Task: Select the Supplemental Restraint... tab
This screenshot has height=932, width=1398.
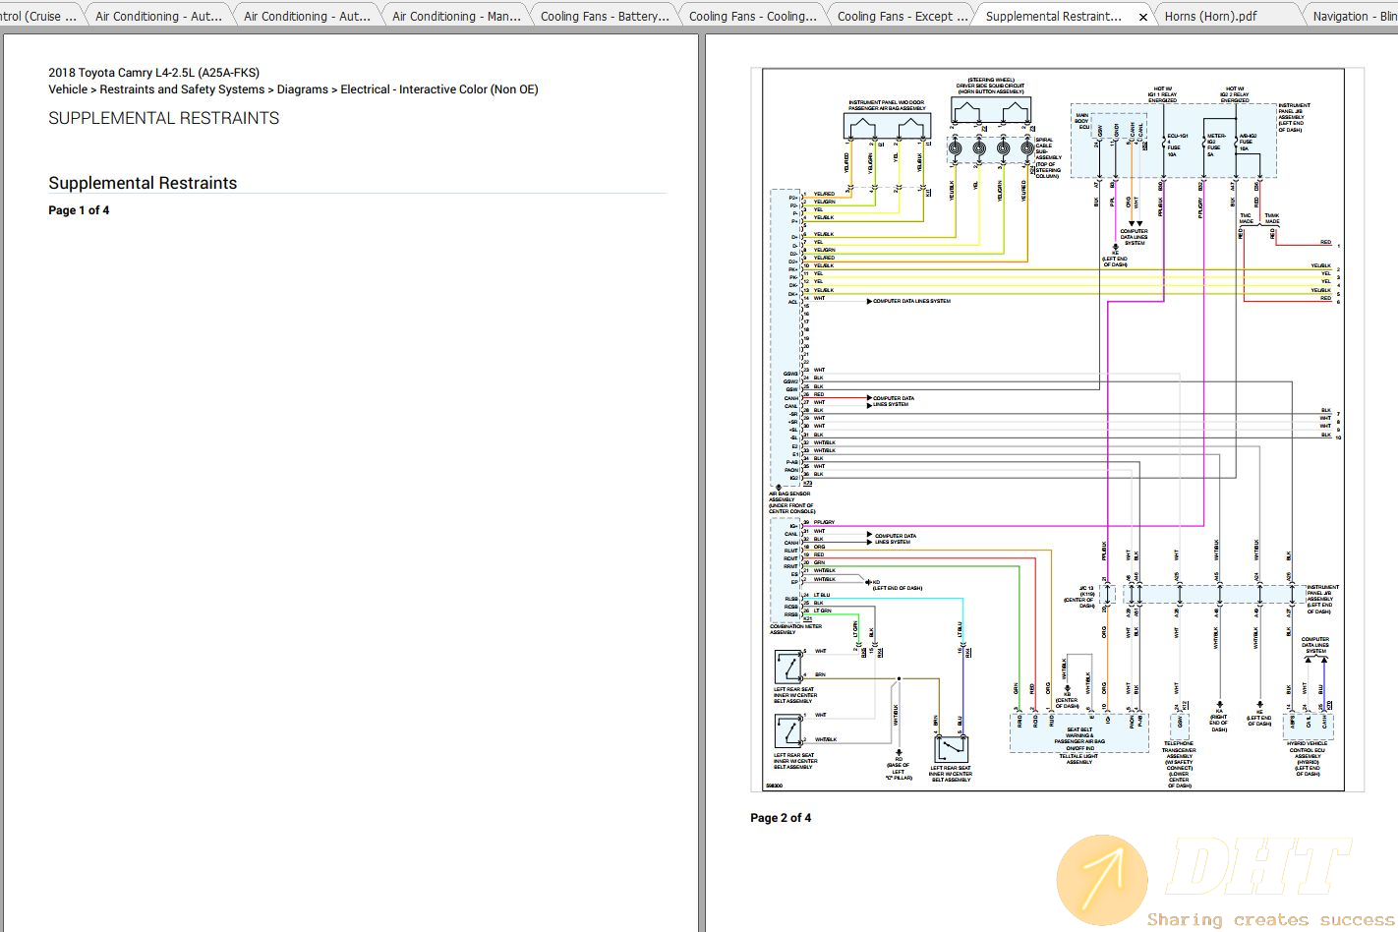Action: point(1053,16)
